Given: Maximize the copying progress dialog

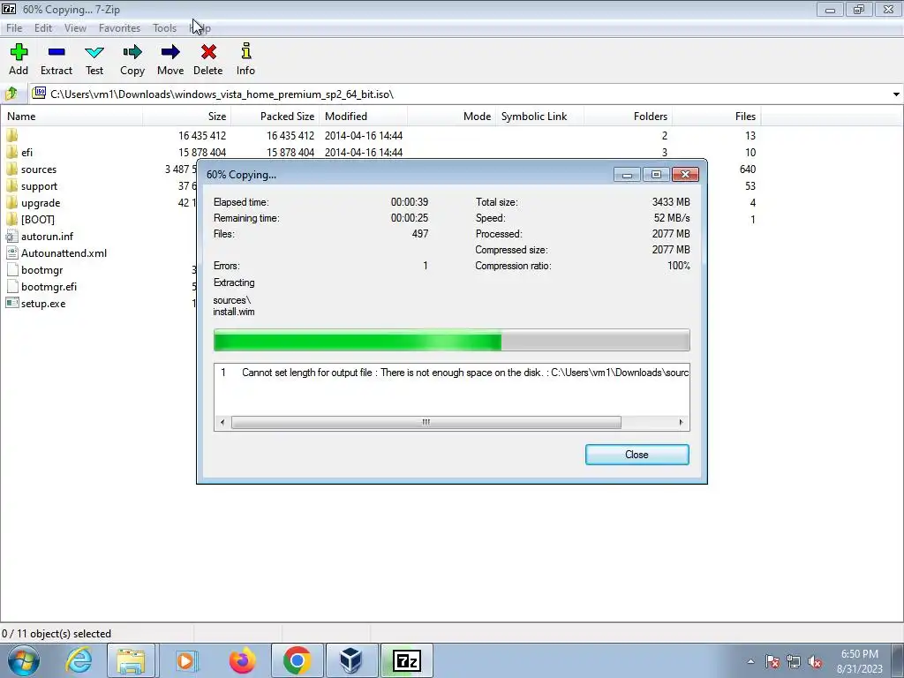Looking at the screenshot, I should (x=656, y=174).
